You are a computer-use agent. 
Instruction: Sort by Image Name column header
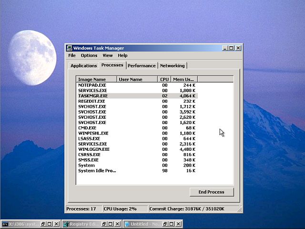96,79
